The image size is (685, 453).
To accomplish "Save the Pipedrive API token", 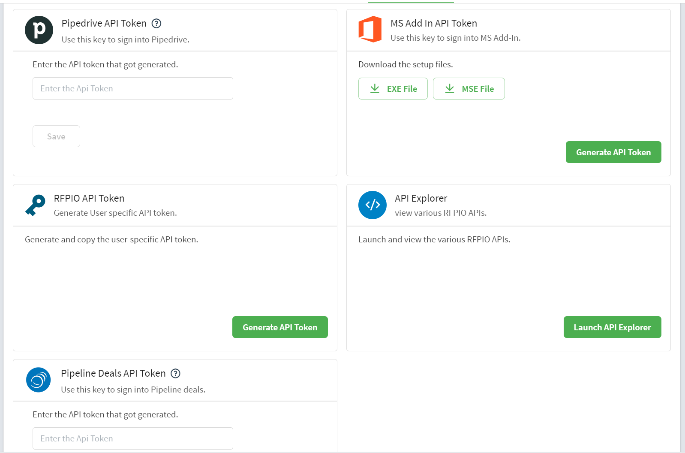I will 56,136.
